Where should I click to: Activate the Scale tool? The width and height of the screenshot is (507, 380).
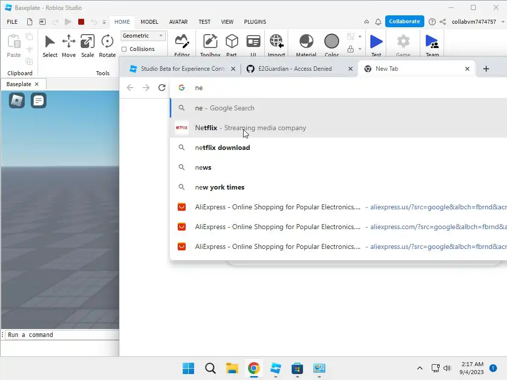(87, 46)
